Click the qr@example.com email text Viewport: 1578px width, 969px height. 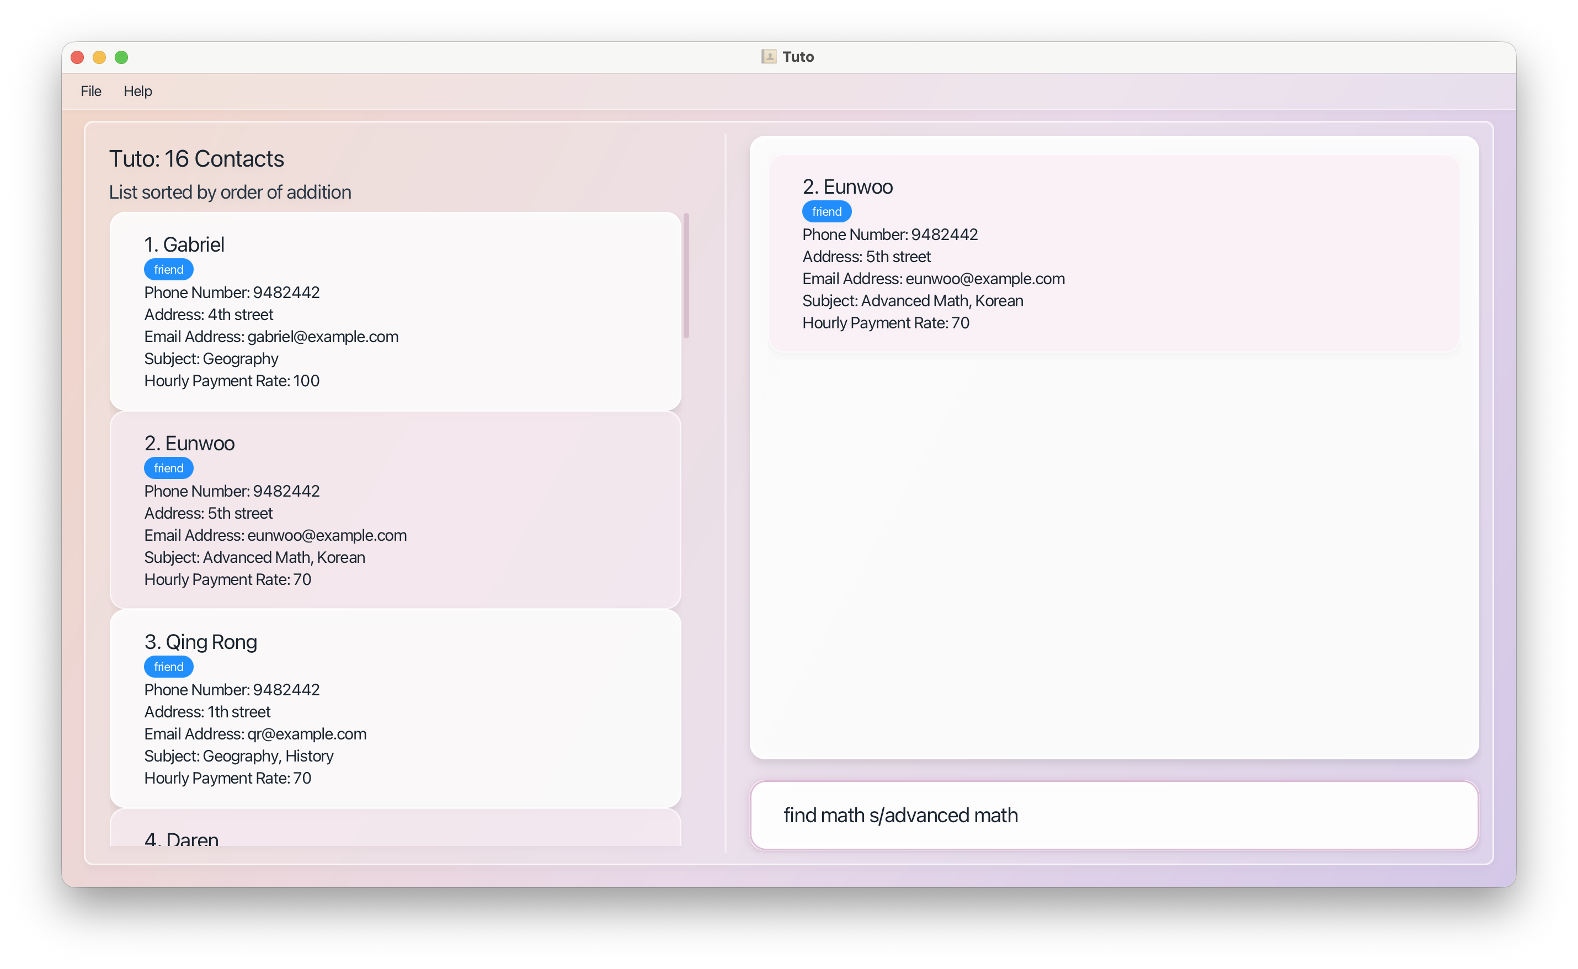306,734
